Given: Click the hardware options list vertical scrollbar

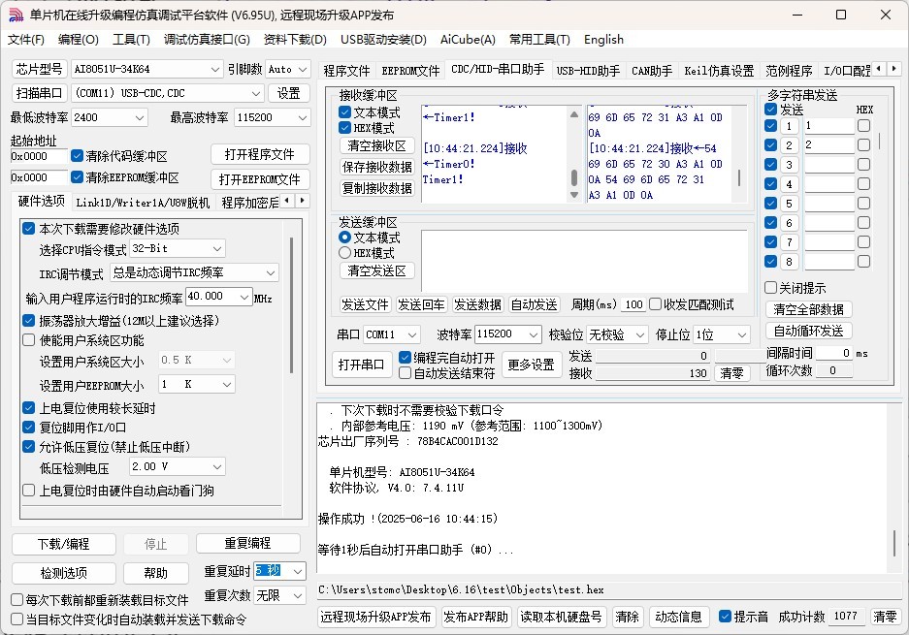Looking at the screenshot, I should (x=292, y=304).
